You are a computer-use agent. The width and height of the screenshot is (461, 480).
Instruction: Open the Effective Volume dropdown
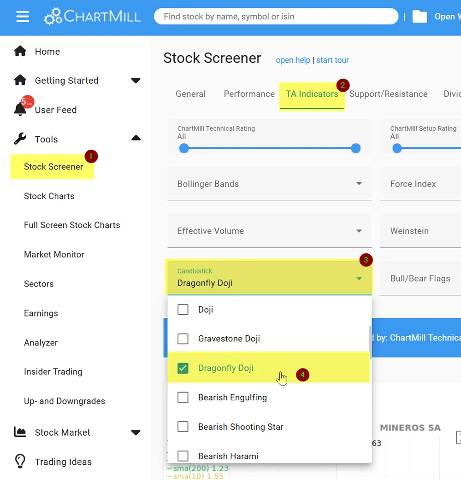click(x=270, y=231)
